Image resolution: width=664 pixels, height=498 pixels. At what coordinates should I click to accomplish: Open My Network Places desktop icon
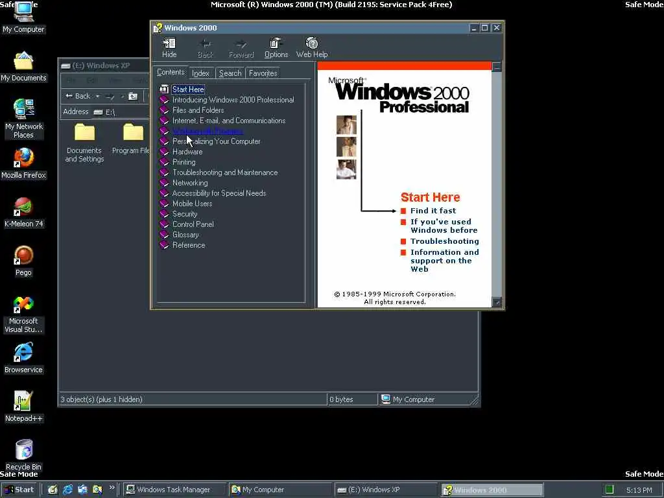tap(23, 119)
